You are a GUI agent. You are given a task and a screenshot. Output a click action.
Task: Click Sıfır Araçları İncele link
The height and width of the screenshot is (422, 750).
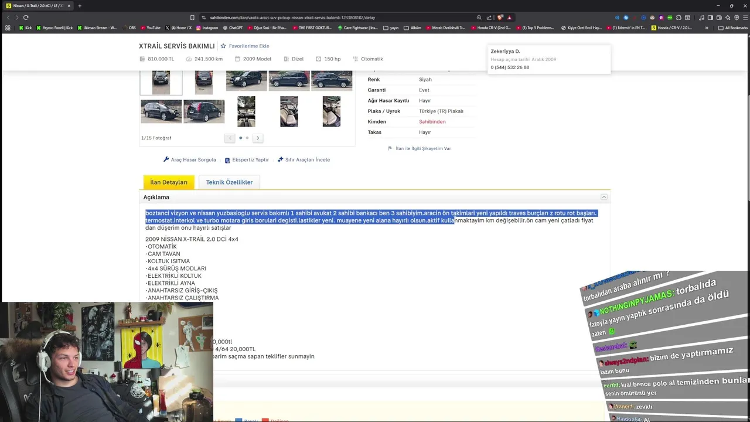[x=304, y=159]
